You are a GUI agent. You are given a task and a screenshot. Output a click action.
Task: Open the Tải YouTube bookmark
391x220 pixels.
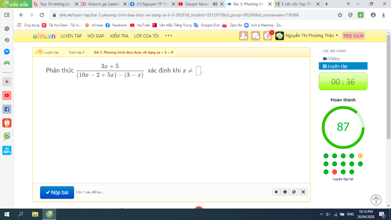pos(61,25)
